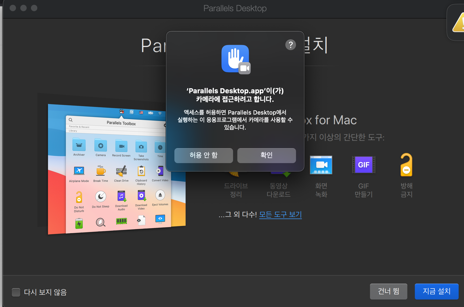This screenshot has width=464, height=307.
Task: Click the hidden file eye icon in preview
Action: 141,220
